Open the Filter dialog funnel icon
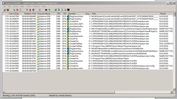 [27, 10]
